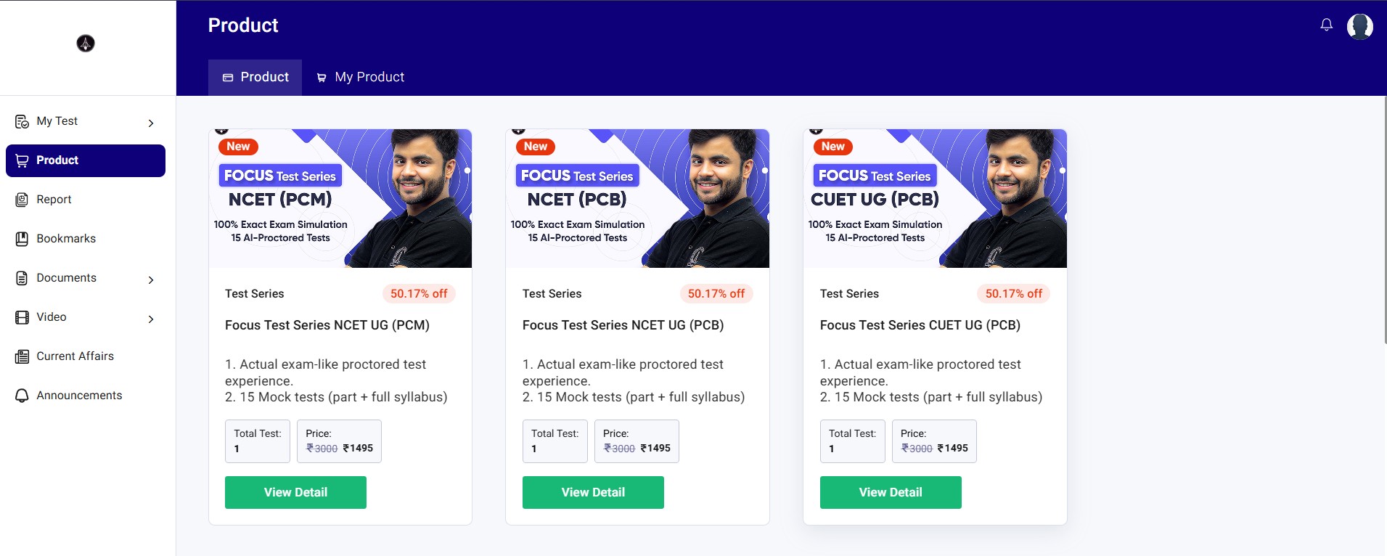The image size is (1387, 556).
Task: Click the Product cart icon in sidebar
Action: point(21,160)
